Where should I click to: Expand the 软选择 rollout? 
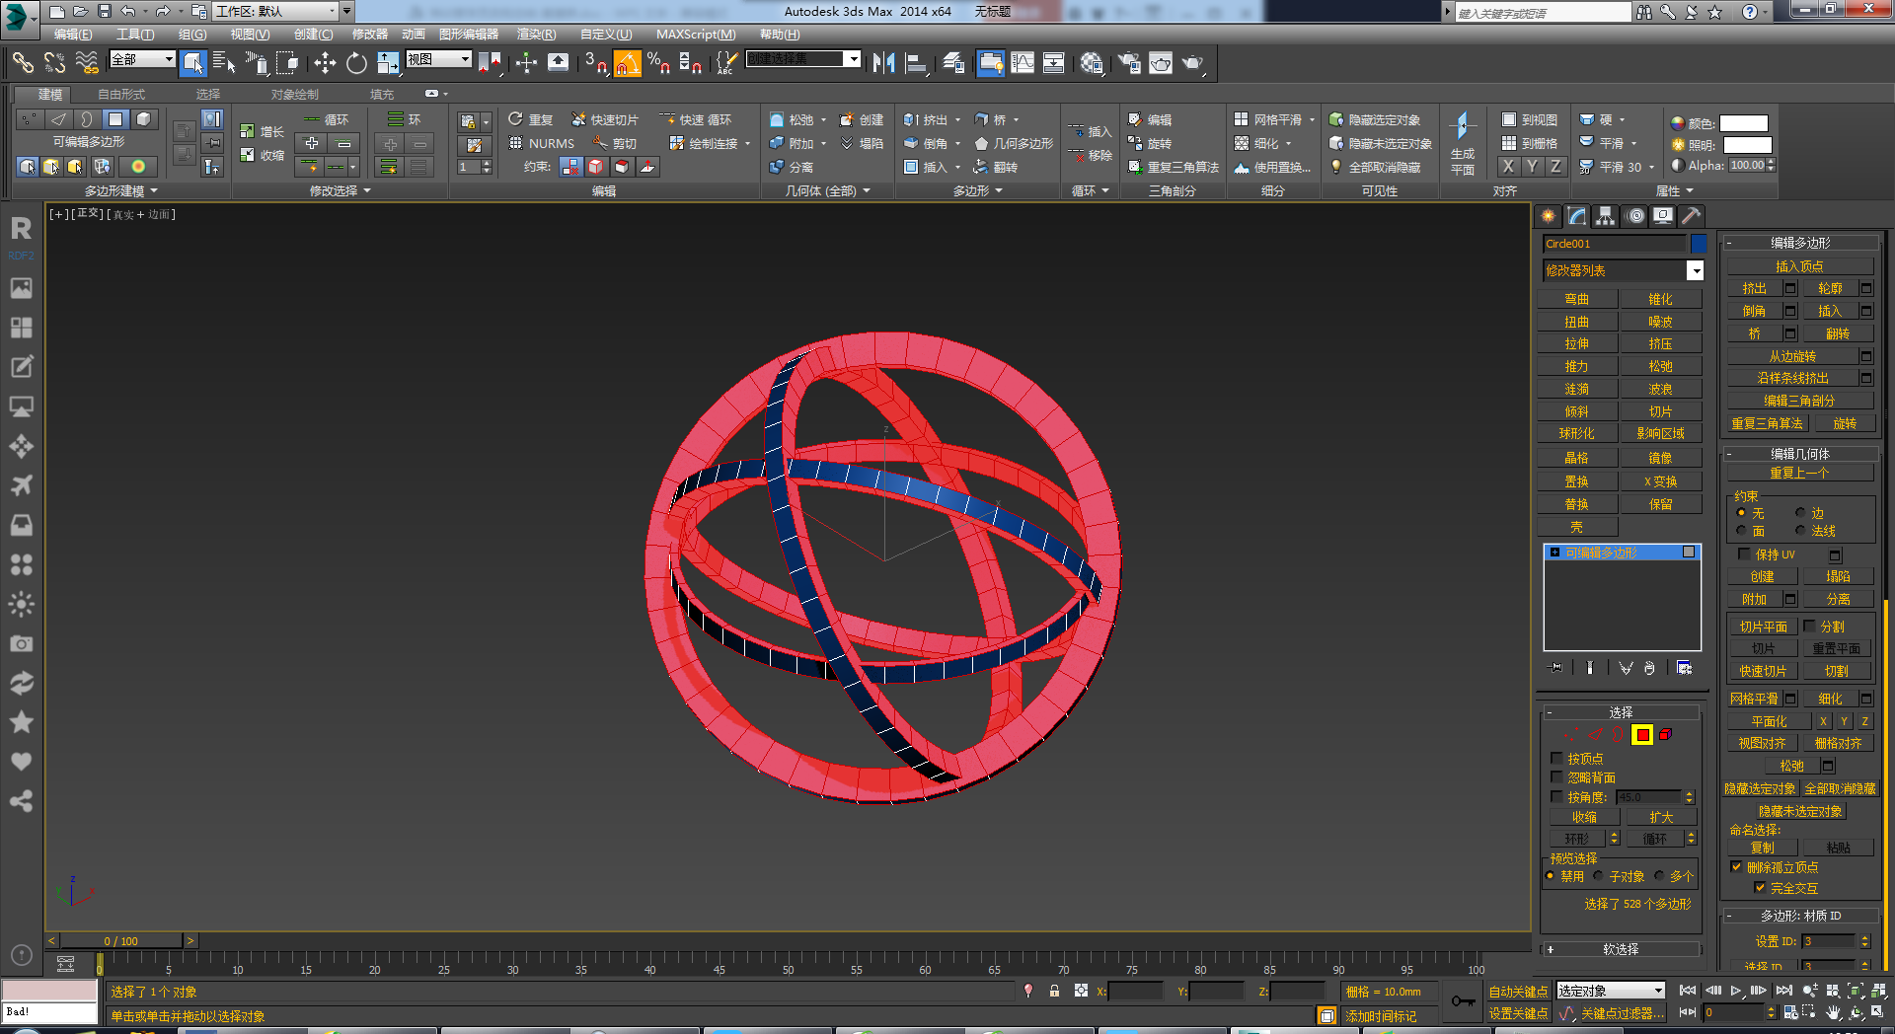point(1621,949)
